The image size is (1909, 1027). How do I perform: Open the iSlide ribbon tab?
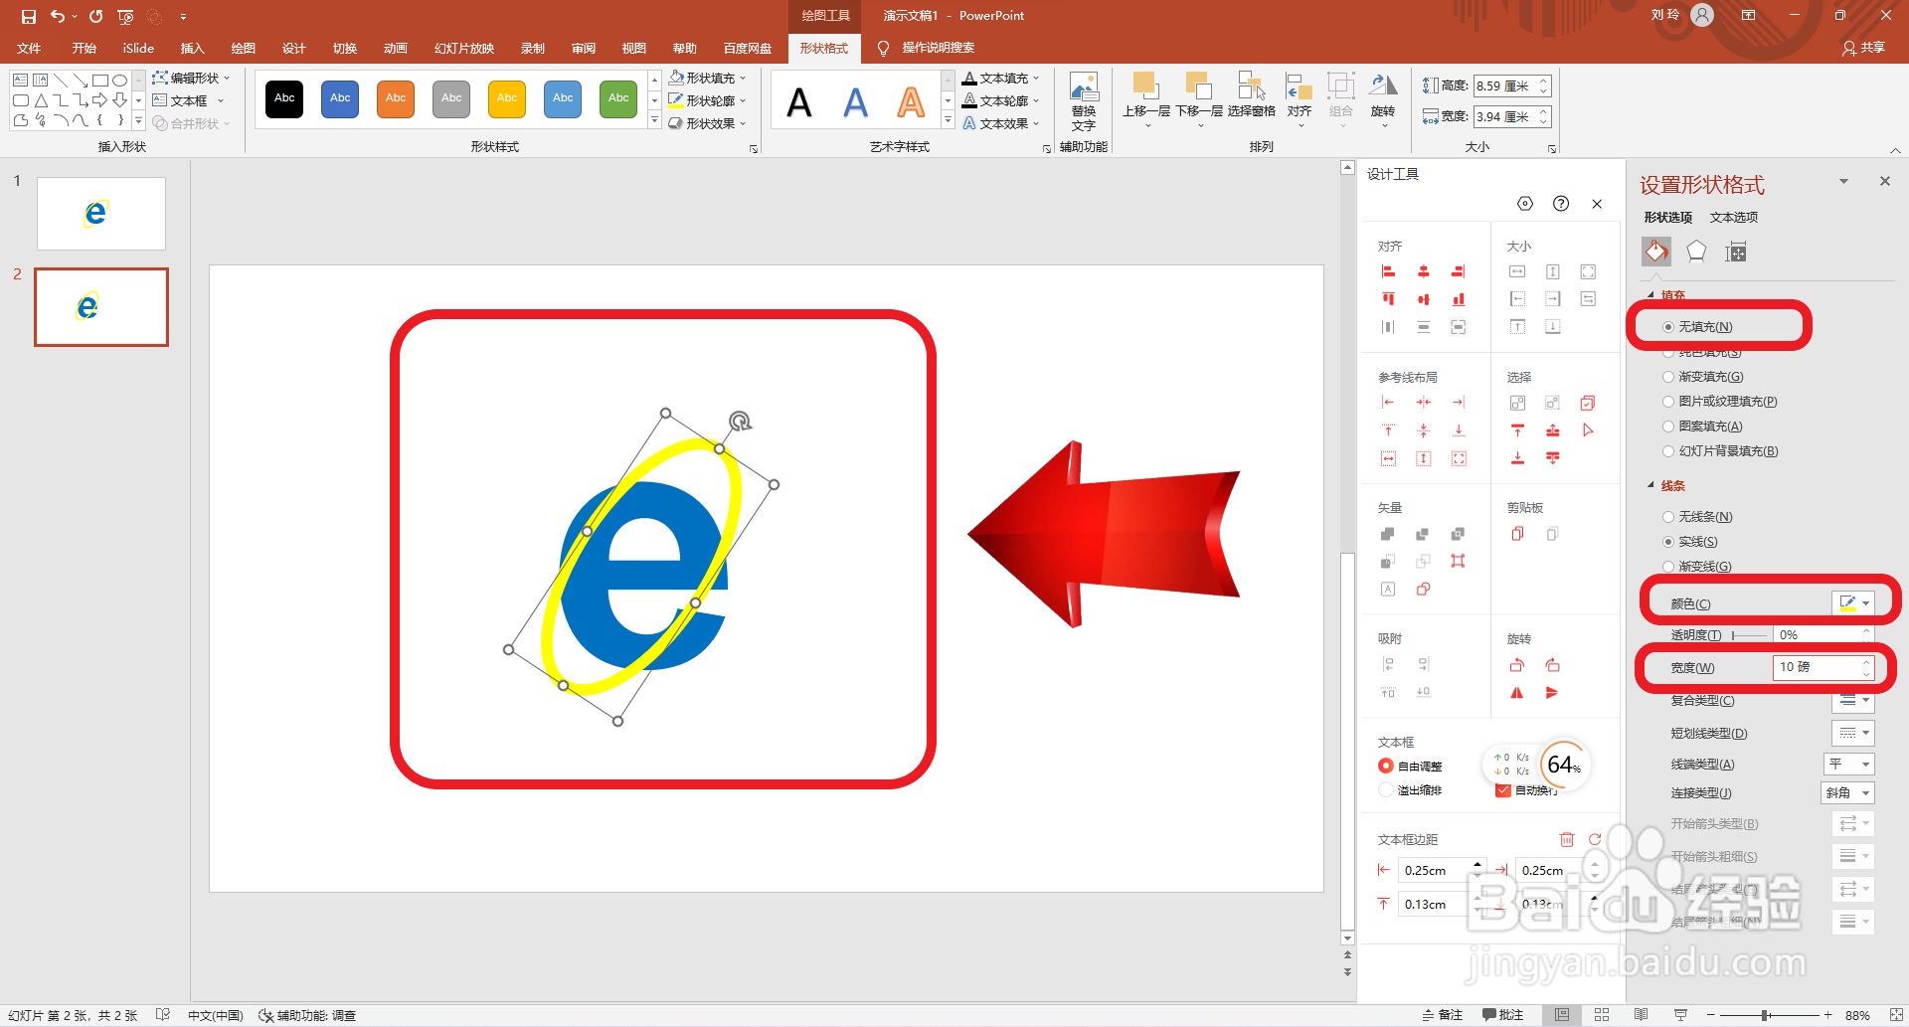tap(138, 48)
